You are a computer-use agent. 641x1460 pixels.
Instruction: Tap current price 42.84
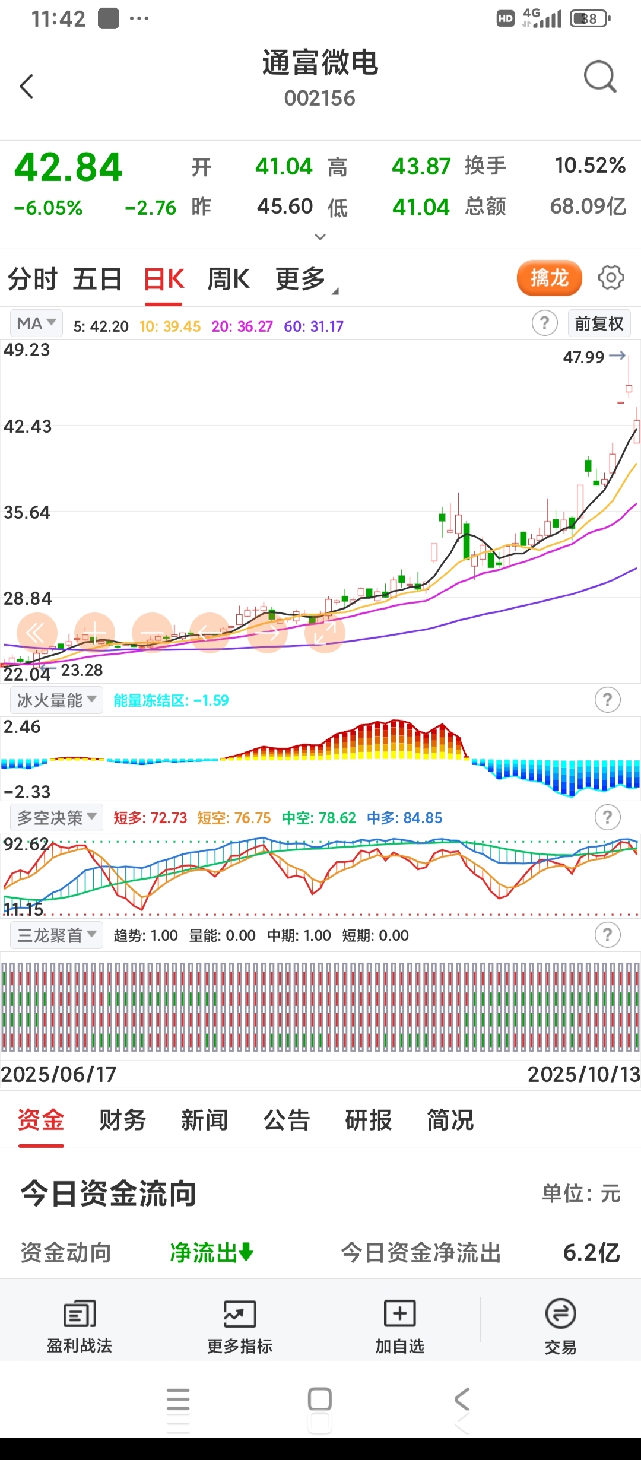(68, 167)
